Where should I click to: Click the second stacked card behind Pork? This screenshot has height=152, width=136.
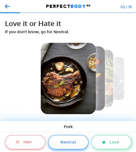pos(100,78)
